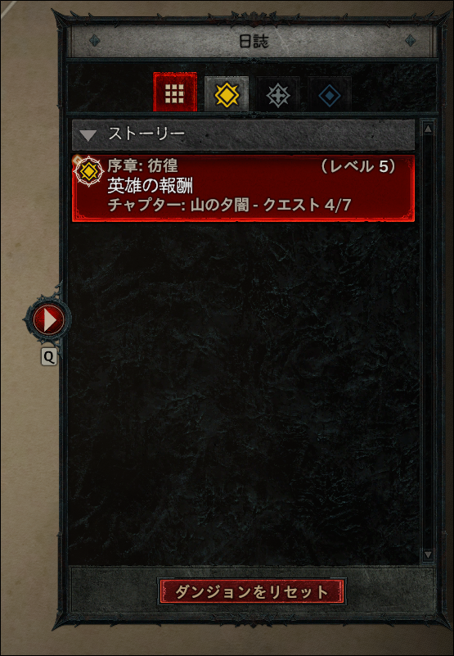This screenshot has width=454, height=656.
Task: Click the left diamond ornament beside 日誌
Action: pyautogui.click(x=96, y=41)
